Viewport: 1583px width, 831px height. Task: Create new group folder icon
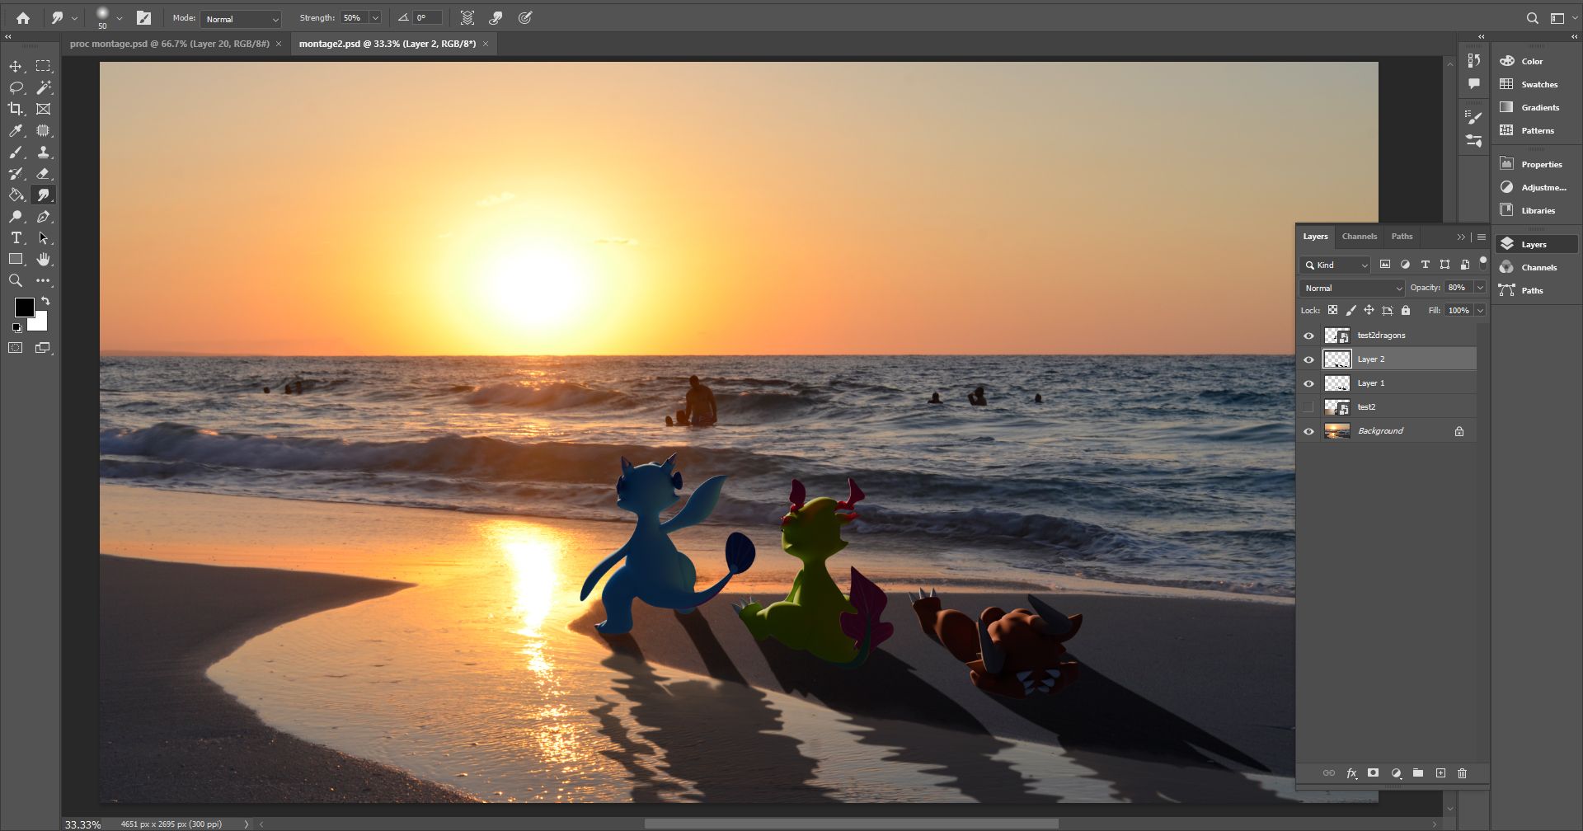coord(1418,773)
